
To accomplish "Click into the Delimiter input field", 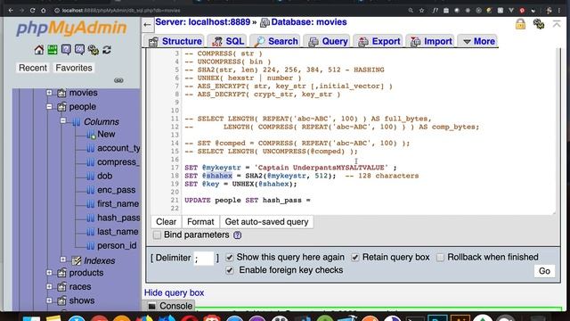I will 204,259.
